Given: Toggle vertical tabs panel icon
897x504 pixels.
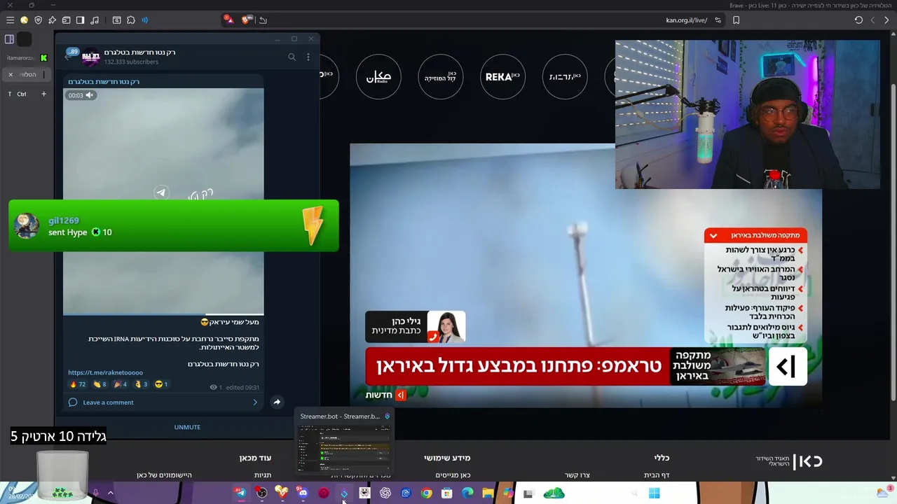Looking at the screenshot, I should pyautogui.click(x=10, y=39).
